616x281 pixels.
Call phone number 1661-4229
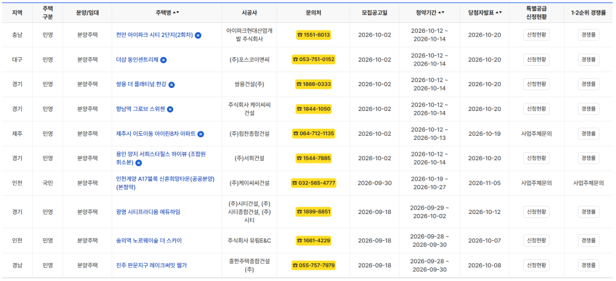pos(313,241)
